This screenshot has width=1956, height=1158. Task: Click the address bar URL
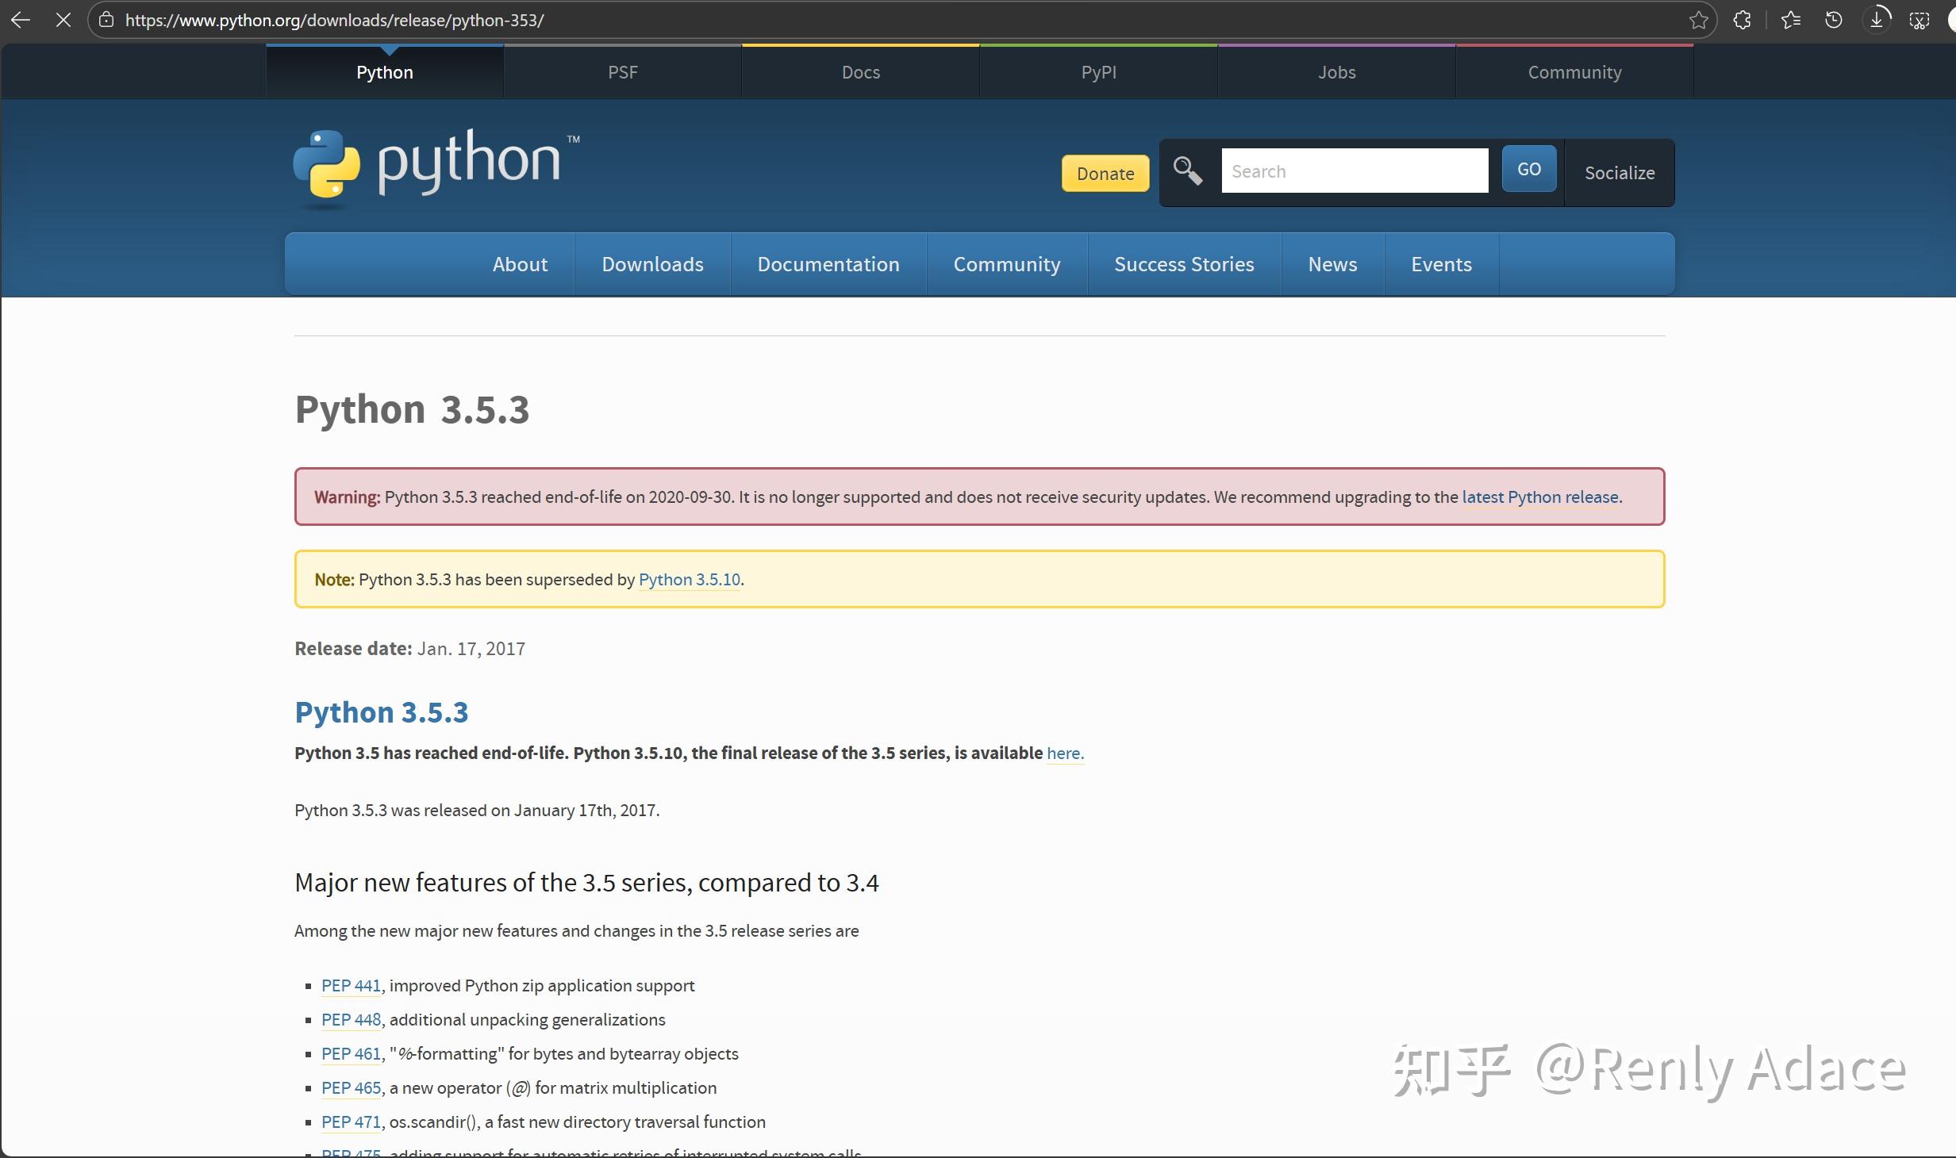click(334, 20)
